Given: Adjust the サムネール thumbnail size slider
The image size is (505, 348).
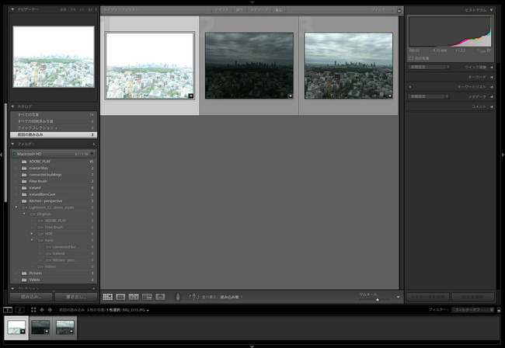Looking at the screenshot, I should pyautogui.click(x=377, y=300).
